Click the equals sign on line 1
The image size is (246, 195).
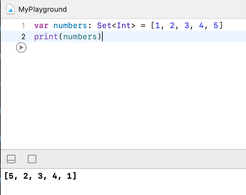tap(143, 26)
